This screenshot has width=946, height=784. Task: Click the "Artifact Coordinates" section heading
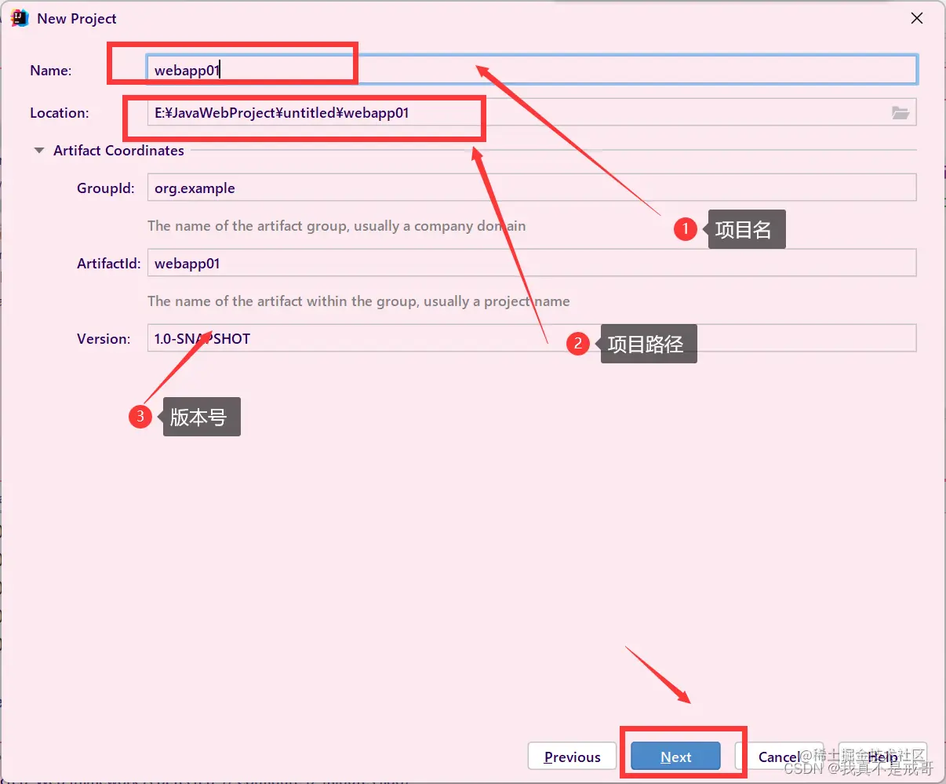[118, 151]
